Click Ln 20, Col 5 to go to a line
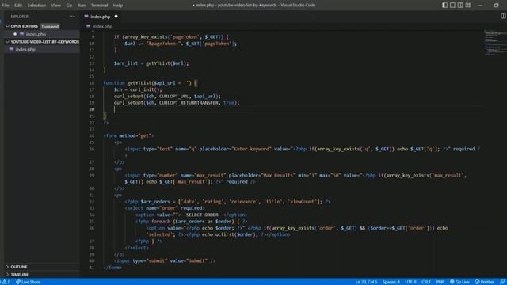 click(x=366, y=282)
